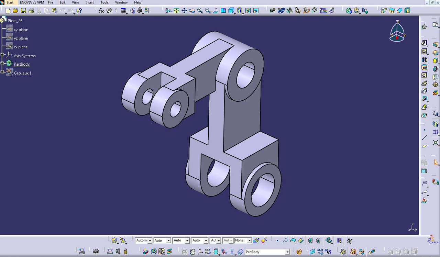Select the Rotate view tool
Image resolution: width=440 pixels, height=257 pixels.
[x=192, y=11]
